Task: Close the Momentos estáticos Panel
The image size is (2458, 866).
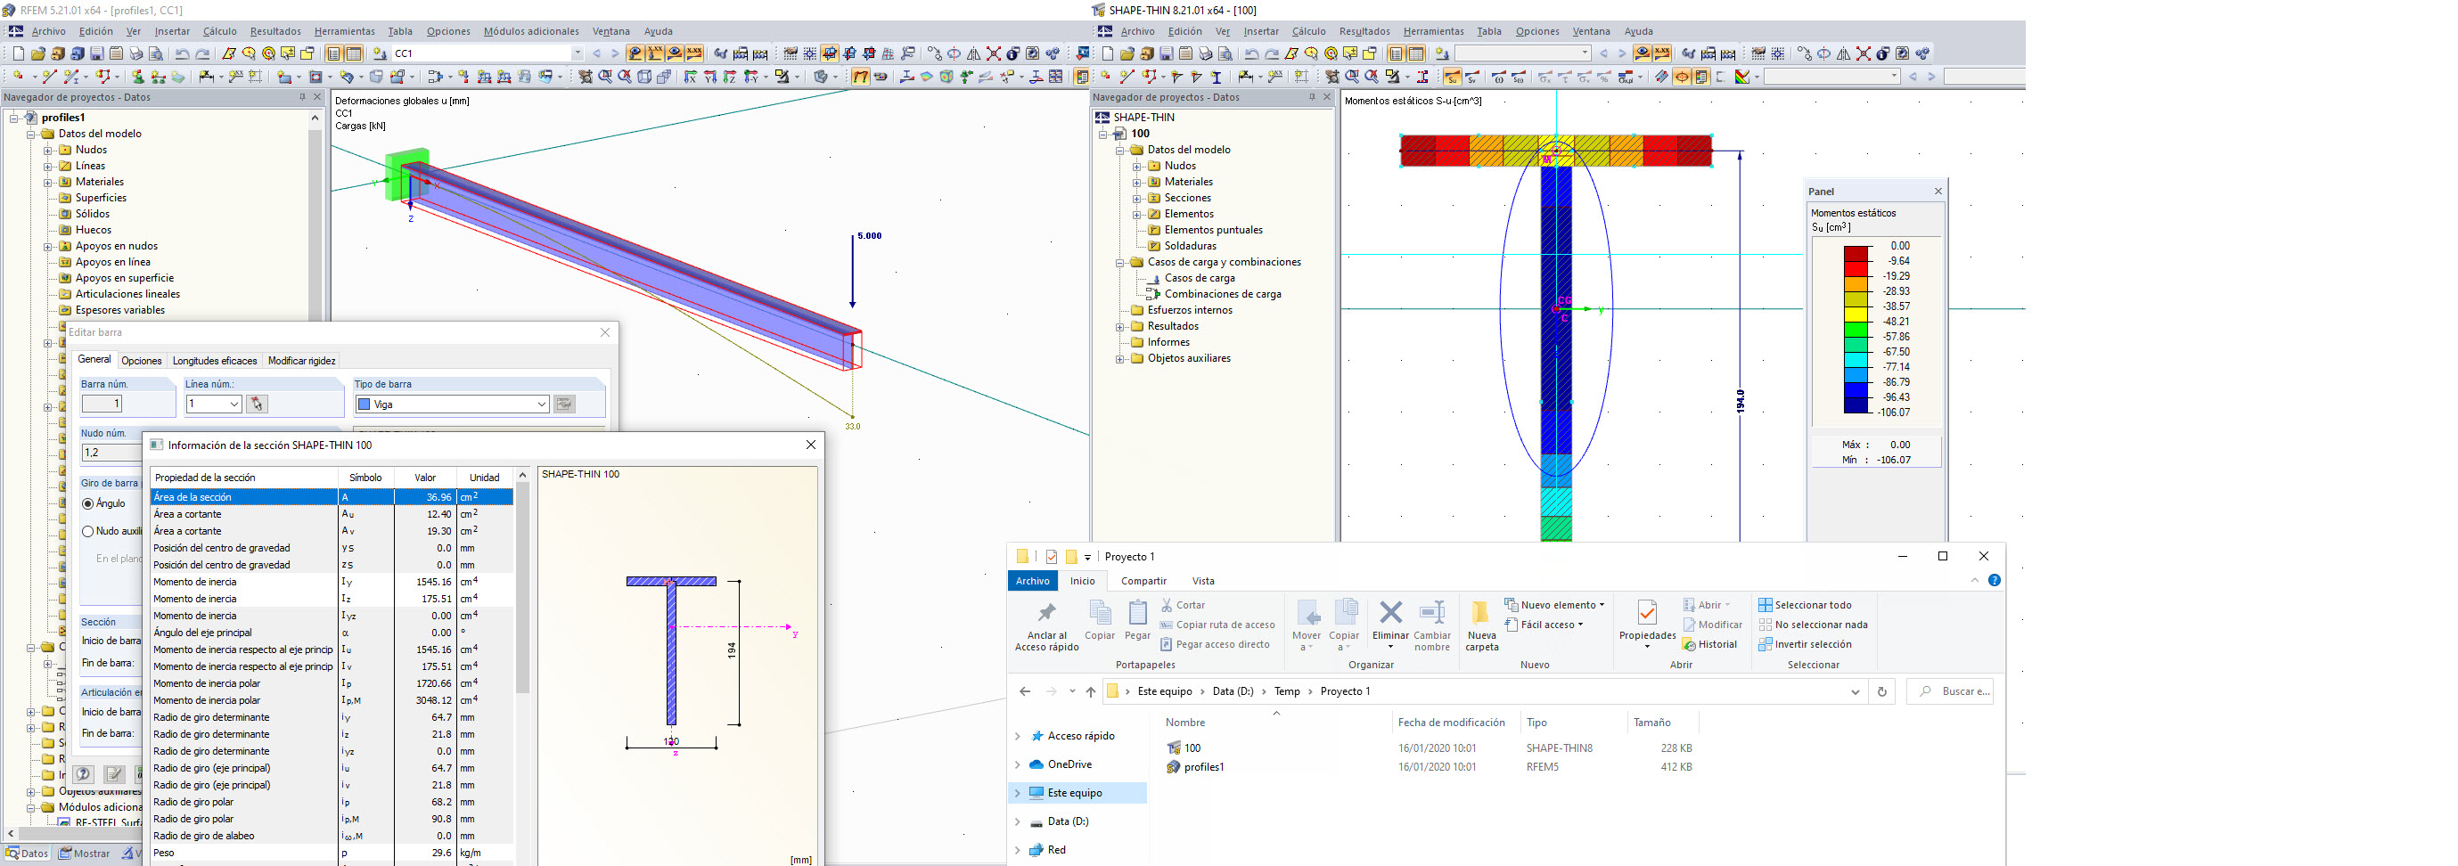Action: [1938, 192]
